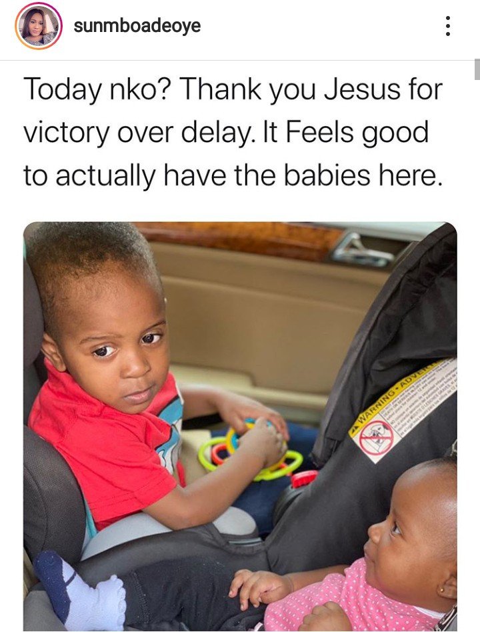Click the scrollbar thumb at right edge
480x632 pixels.
click(x=477, y=69)
